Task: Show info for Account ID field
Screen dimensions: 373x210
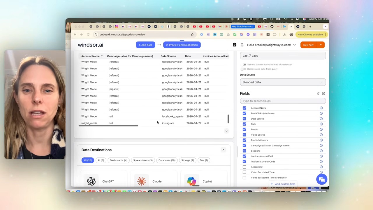Action: coord(321,167)
